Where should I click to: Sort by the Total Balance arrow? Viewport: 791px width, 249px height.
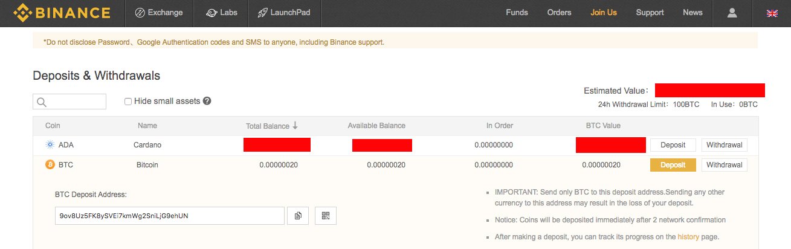(x=295, y=126)
